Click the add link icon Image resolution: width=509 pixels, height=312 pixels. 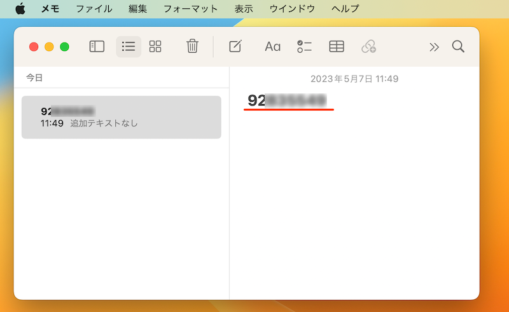coord(368,46)
